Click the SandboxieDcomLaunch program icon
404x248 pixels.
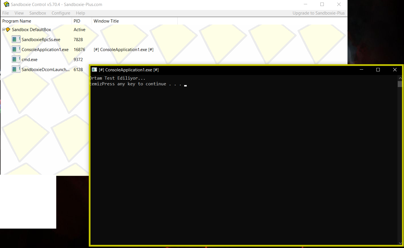(16, 69)
